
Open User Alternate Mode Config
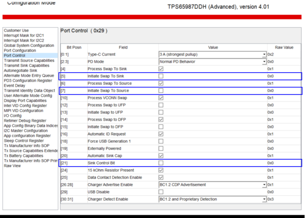pyautogui.click(x=28, y=96)
